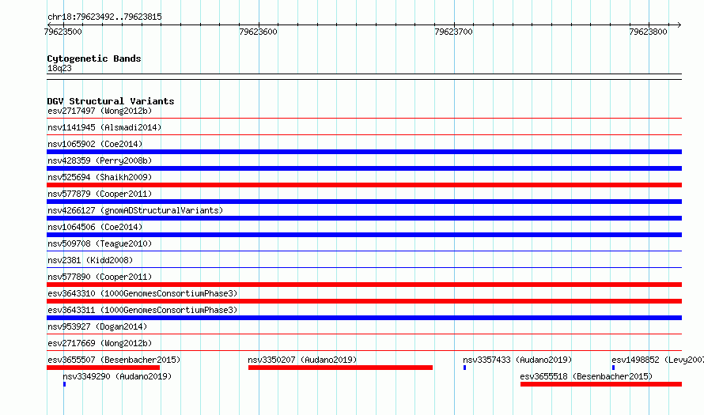Open variant nsv2381 (Kidd2008)

90,260
